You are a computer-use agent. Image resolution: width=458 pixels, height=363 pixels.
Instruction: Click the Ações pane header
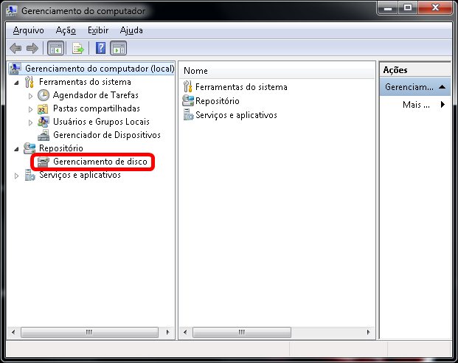414,70
